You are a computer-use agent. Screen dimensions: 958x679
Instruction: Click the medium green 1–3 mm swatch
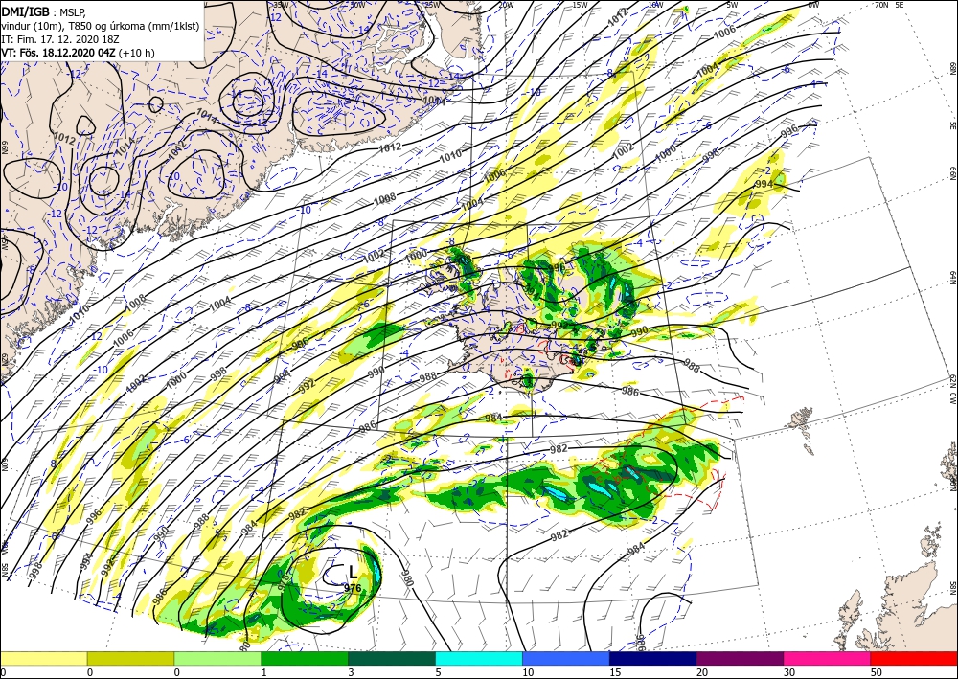[x=305, y=659]
